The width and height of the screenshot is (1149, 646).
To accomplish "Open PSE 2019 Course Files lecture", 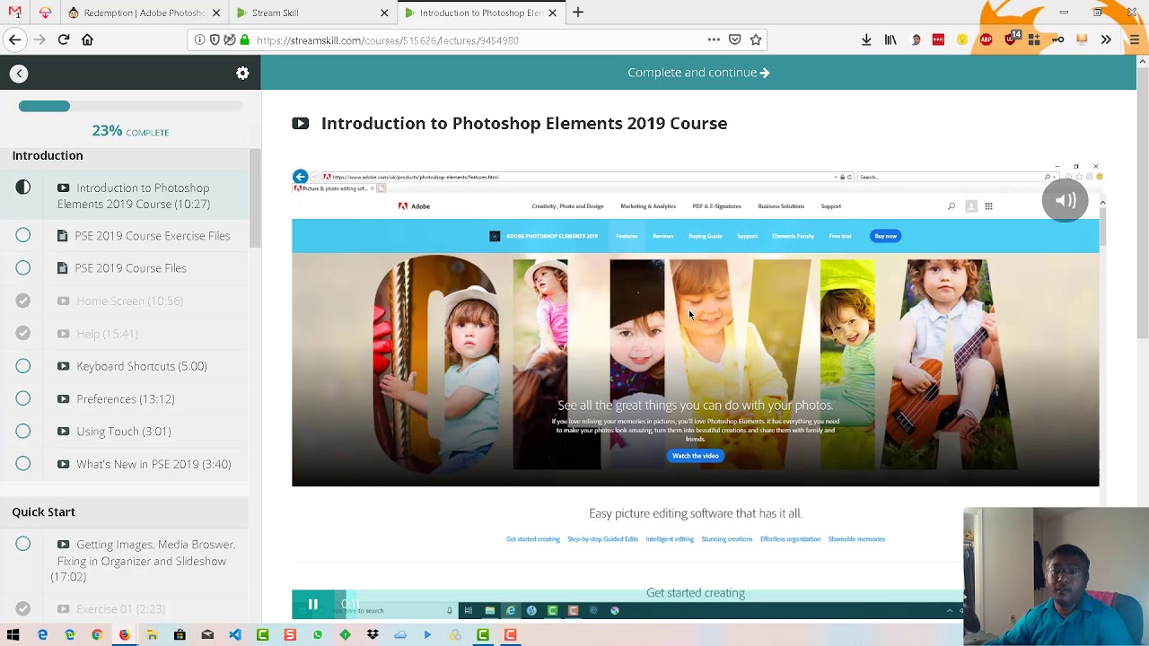I will [x=122, y=268].
